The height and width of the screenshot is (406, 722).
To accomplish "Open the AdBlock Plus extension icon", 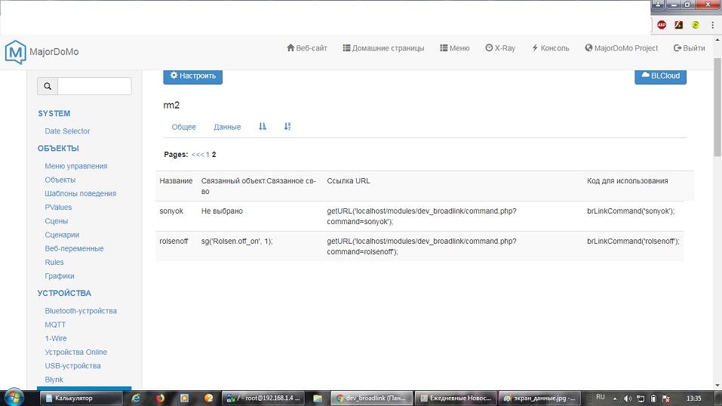I will click(x=662, y=24).
